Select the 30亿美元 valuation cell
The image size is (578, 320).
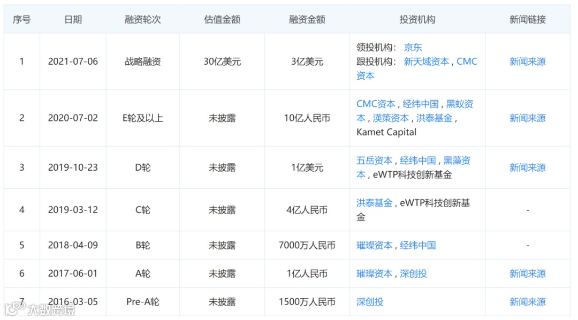coord(222,62)
